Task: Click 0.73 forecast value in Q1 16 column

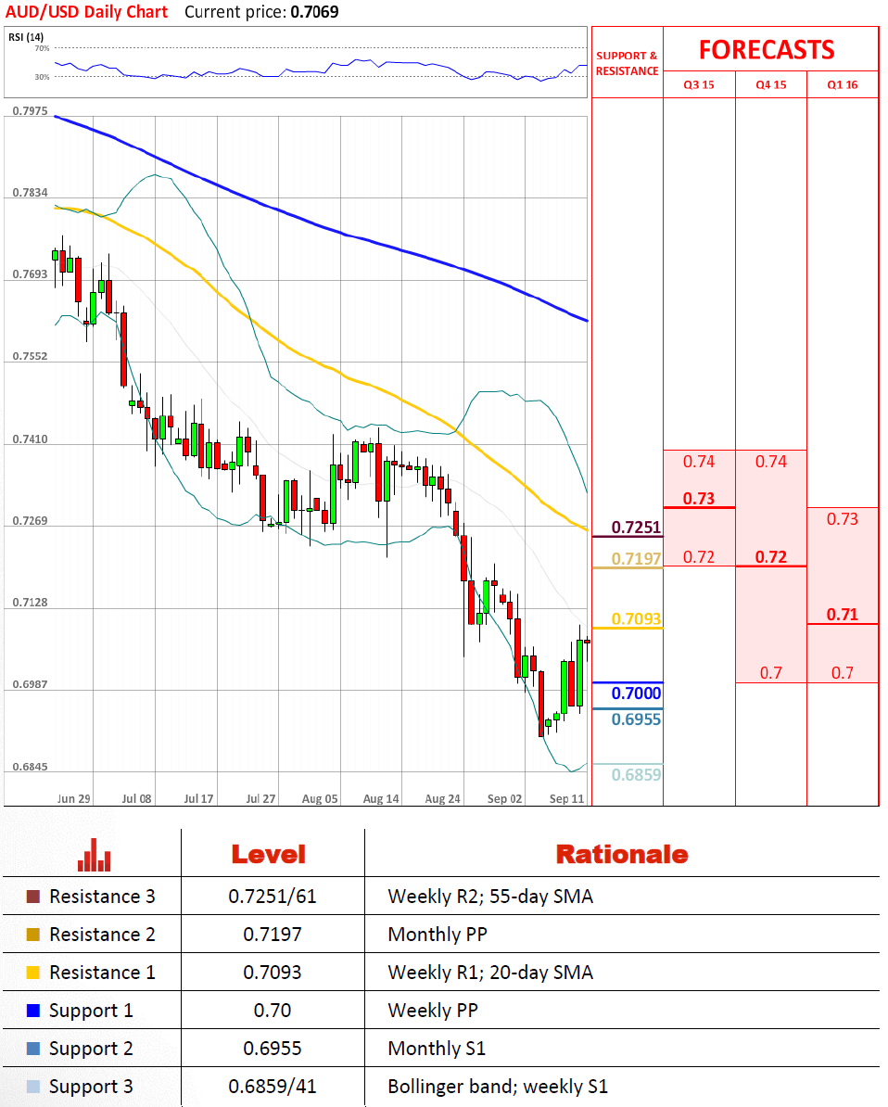Action: point(843,519)
